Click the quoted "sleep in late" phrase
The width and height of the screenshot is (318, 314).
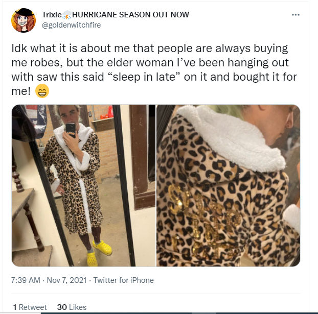click(144, 77)
